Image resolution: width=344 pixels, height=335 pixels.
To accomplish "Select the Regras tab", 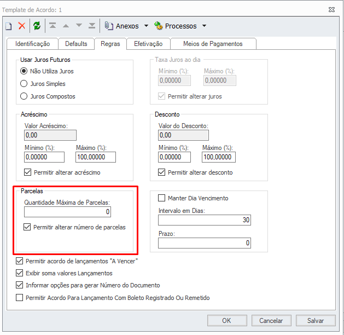I will point(110,44).
